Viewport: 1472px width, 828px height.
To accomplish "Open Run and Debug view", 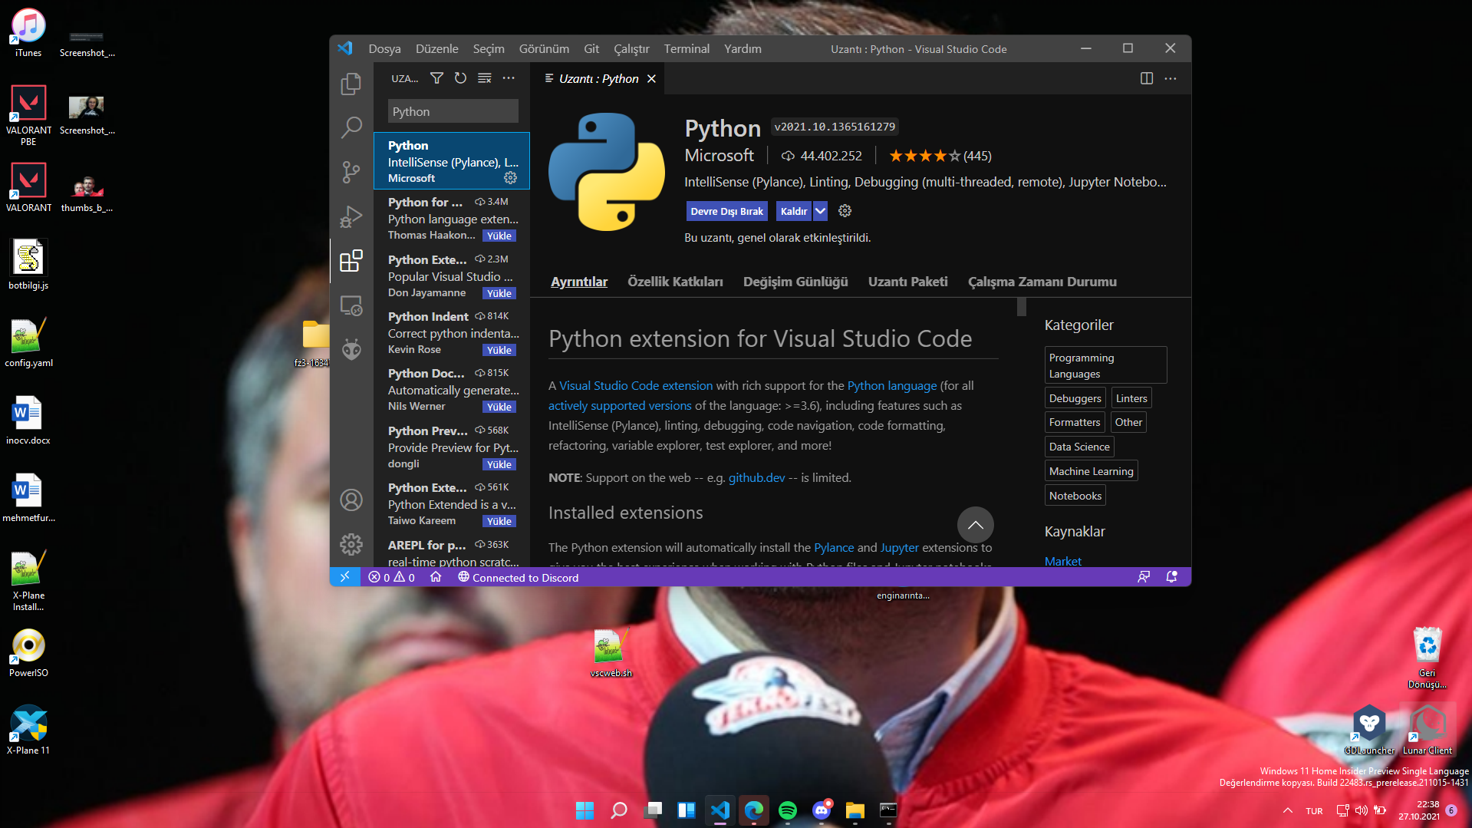I will pyautogui.click(x=351, y=216).
